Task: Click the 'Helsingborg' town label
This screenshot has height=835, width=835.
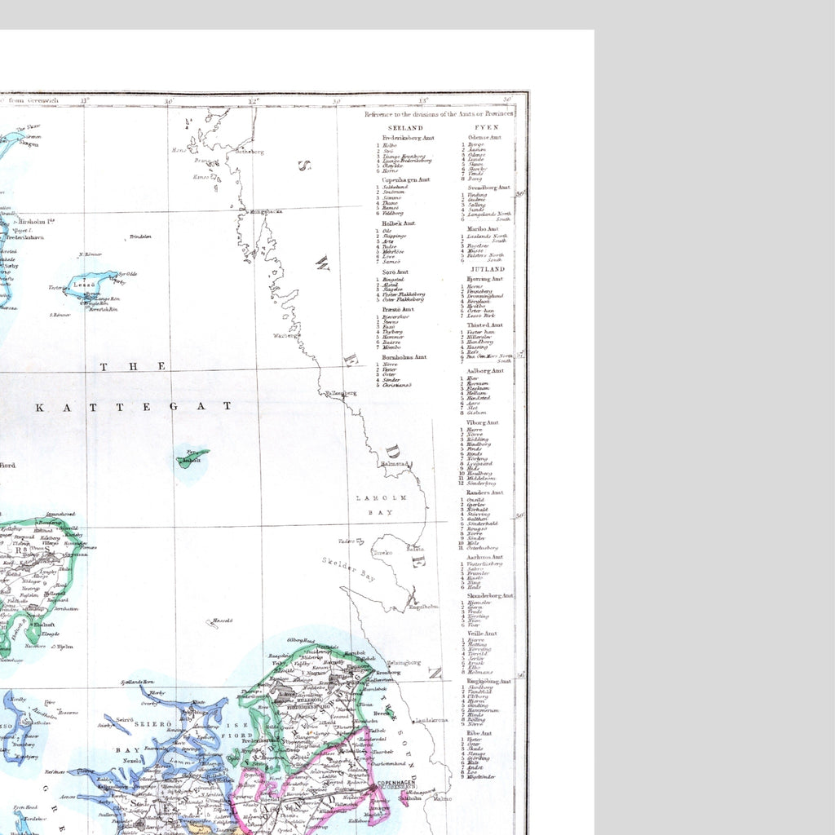Action: (404, 663)
